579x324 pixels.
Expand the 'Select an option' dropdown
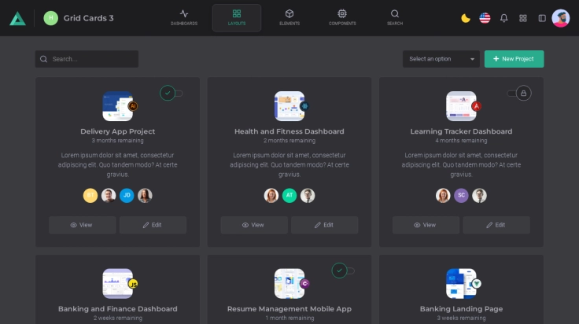[441, 59]
